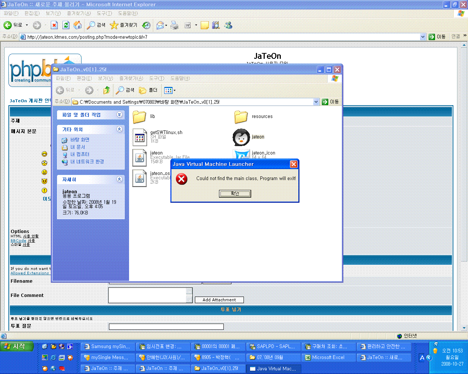The image size is (468, 374).
Task: Open explorer address bar path dropdown
Action: coord(316,102)
